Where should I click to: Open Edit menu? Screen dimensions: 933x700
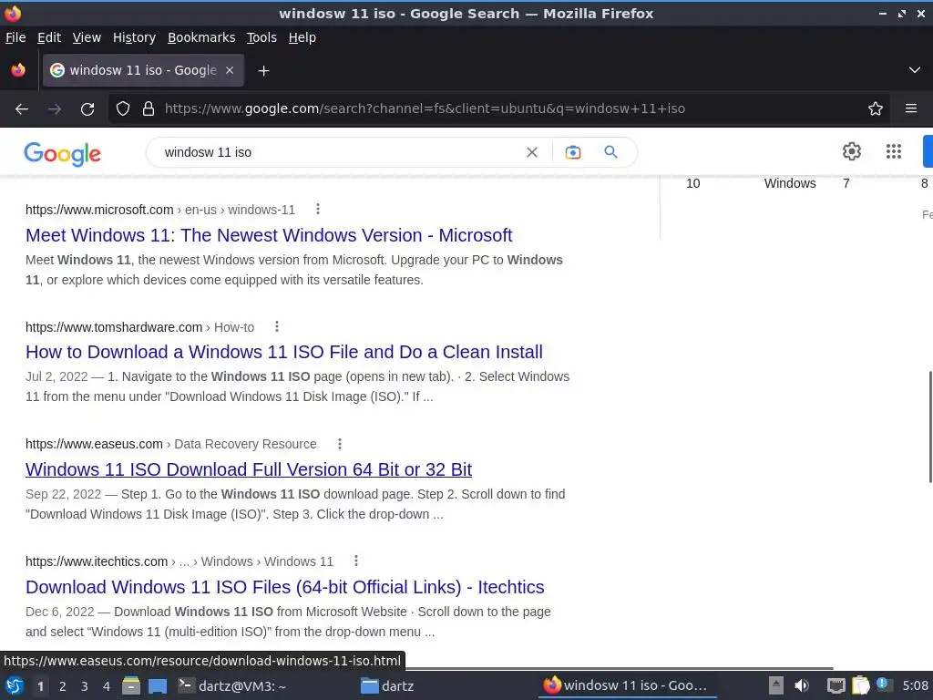[x=49, y=37]
